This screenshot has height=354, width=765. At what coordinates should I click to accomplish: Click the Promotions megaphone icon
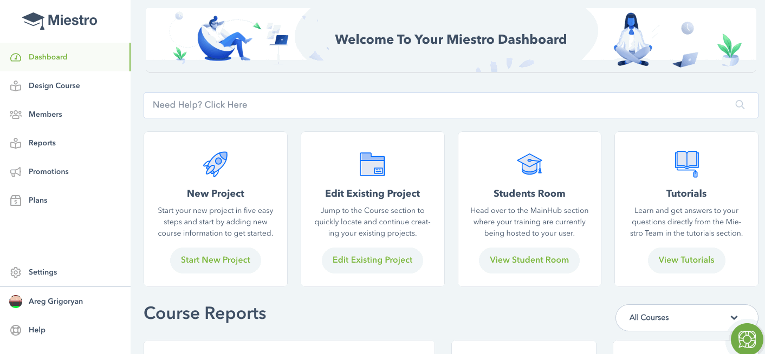(16, 172)
